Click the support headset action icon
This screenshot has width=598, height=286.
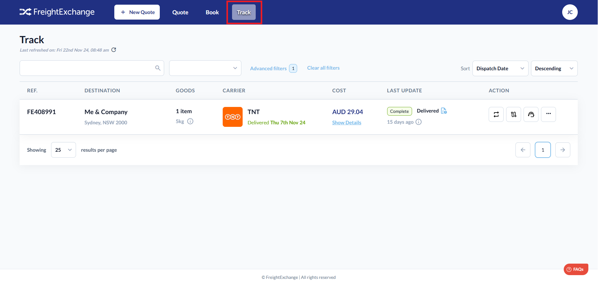coord(531,114)
